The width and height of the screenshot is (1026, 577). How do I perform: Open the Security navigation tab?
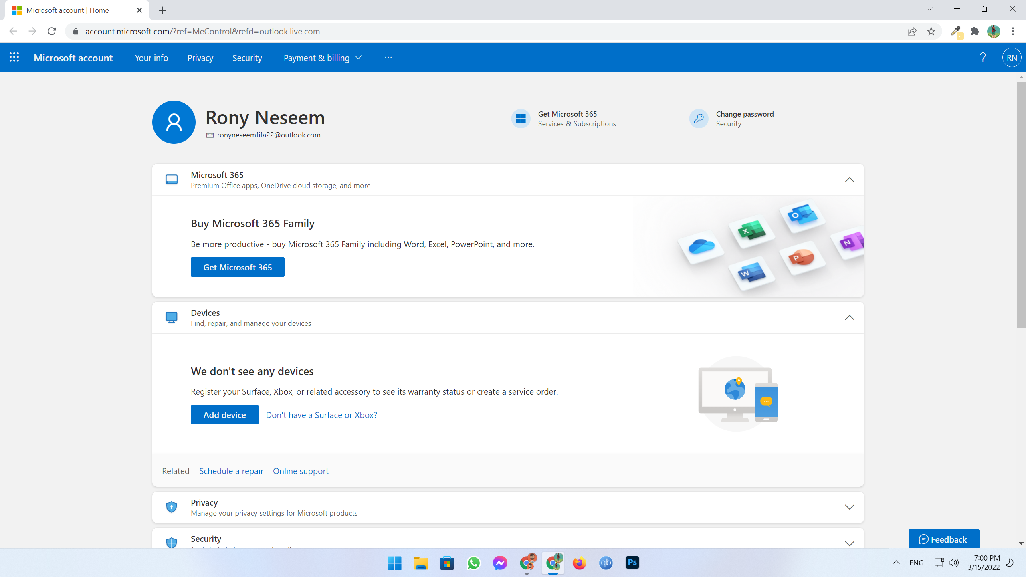click(x=247, y=58)
